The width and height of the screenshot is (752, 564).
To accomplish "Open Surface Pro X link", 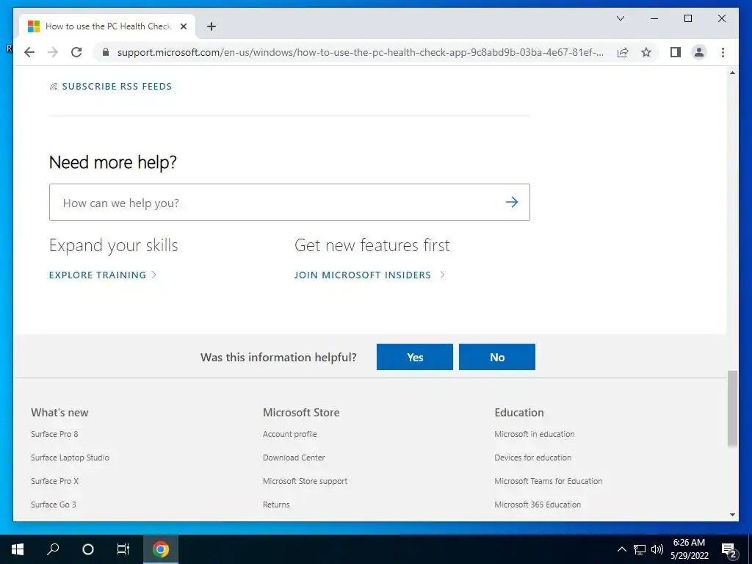I will 54,481.
